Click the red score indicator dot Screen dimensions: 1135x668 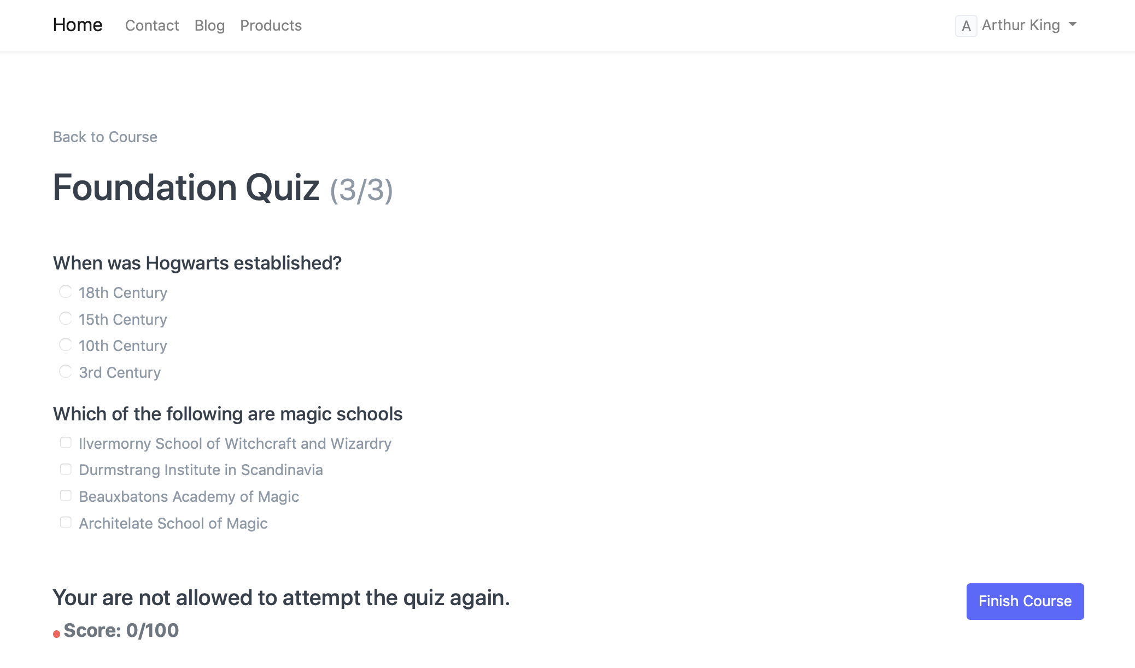(56, 634)
